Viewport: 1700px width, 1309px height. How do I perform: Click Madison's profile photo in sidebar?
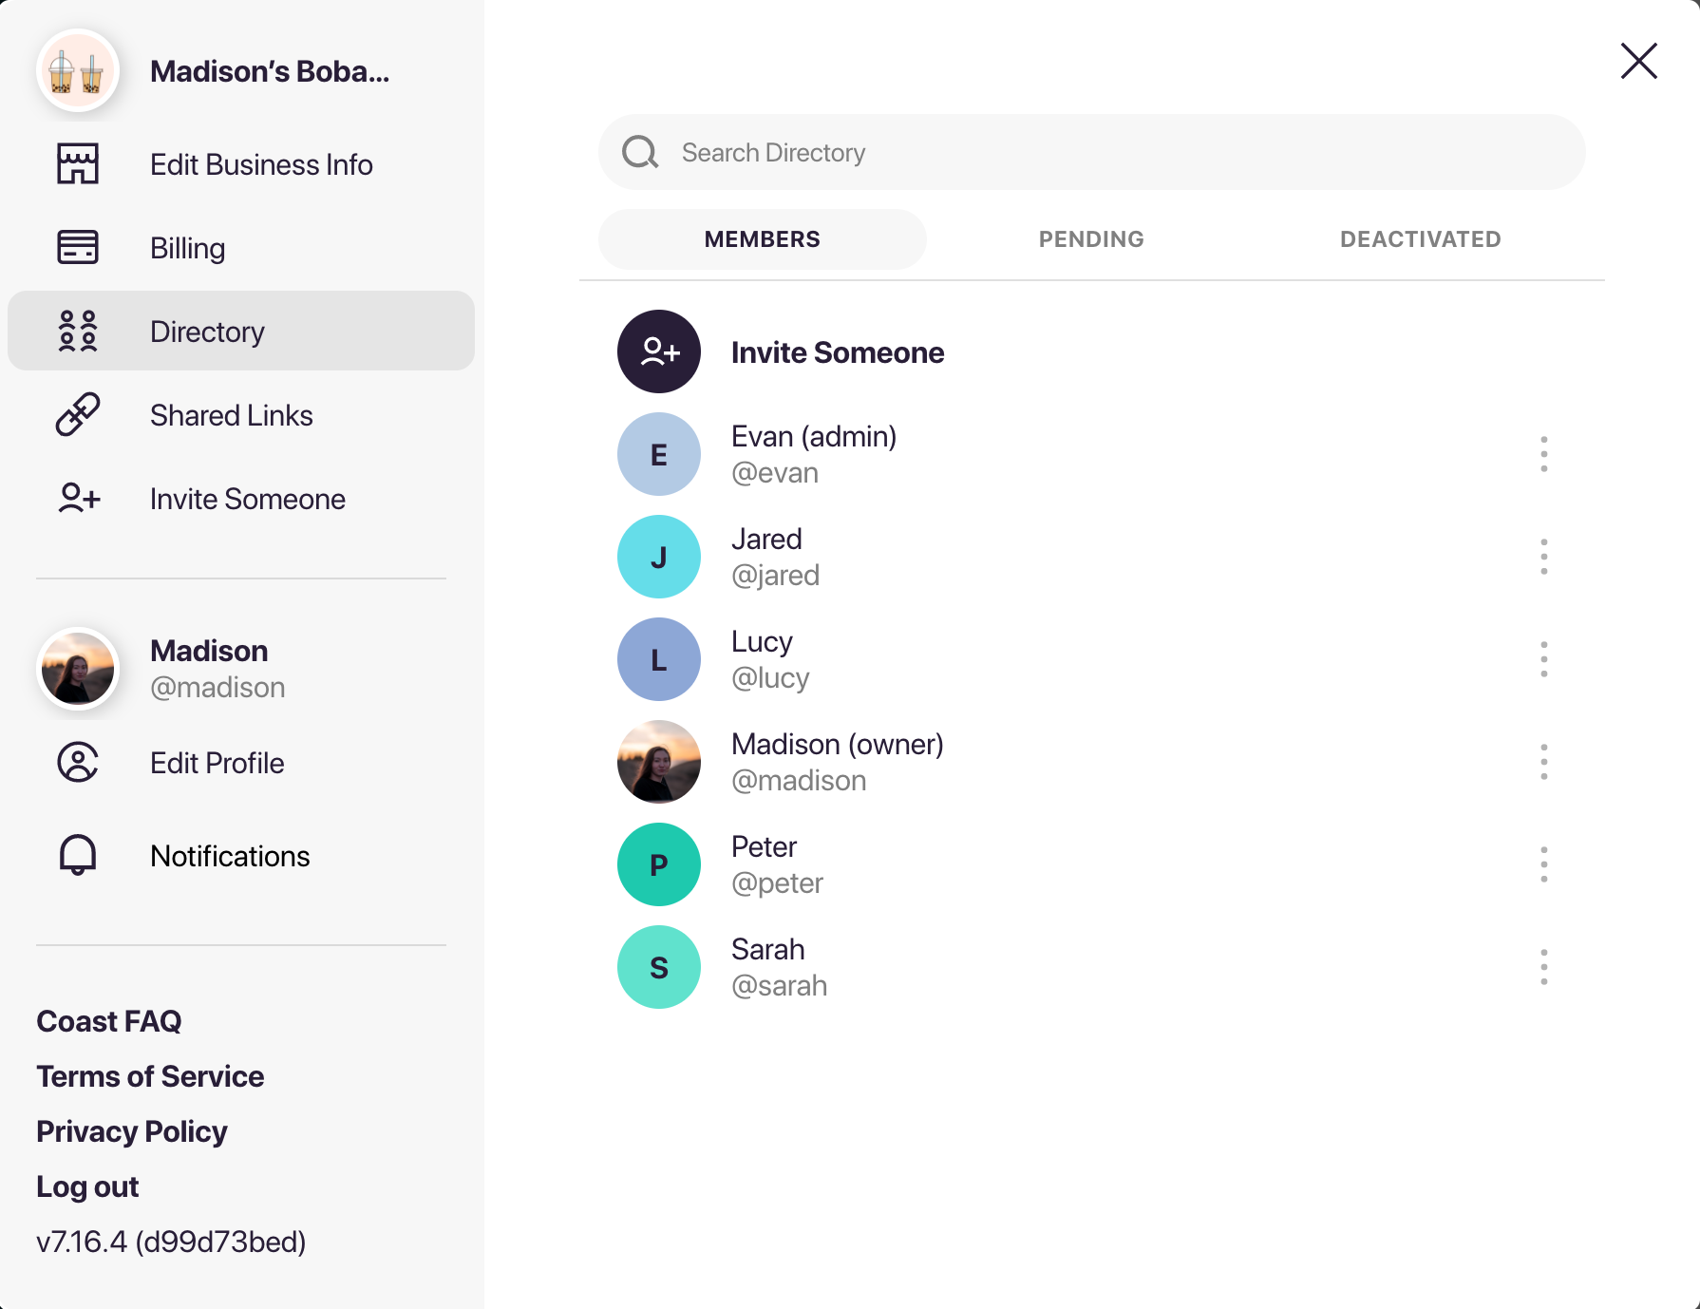click(78, 669)
